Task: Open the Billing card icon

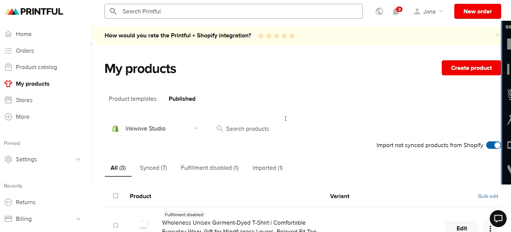Action: tap(8, 219)
